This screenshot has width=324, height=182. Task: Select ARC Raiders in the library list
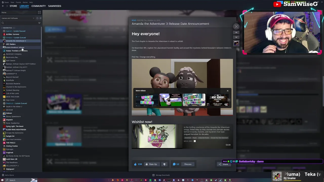pyautogui.click(x=11, y=44)
